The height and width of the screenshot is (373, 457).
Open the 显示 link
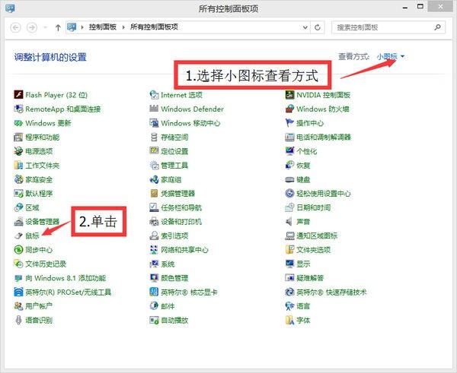tap(303, 264)
